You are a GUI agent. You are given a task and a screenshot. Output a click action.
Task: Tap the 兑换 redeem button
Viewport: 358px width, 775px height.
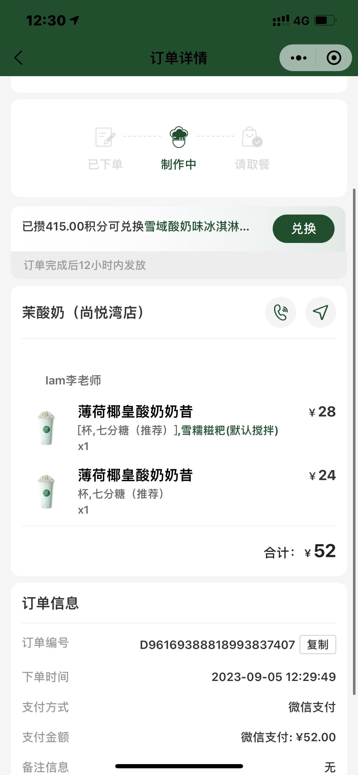point(303,229)
